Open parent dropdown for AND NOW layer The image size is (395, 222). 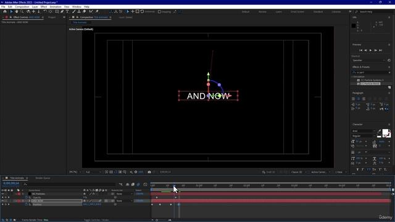(125, 201)
